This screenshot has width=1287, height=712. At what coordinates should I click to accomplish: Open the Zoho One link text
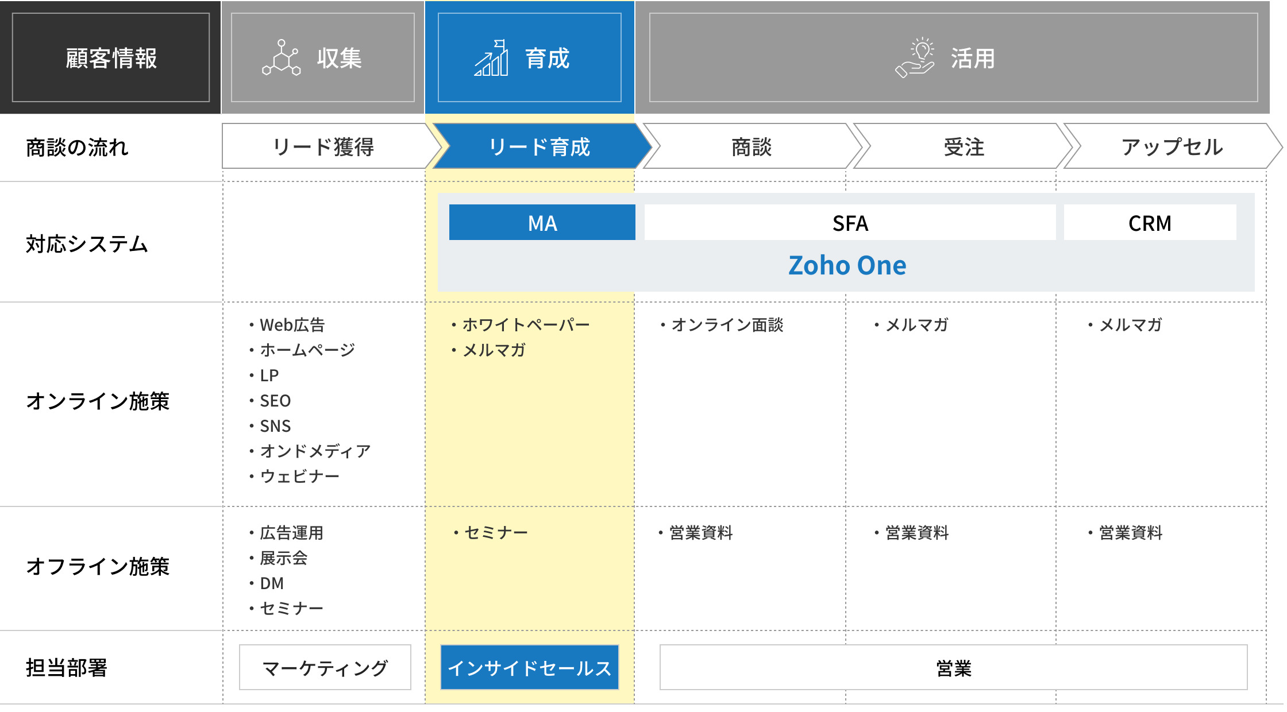click(x=847, y=265)
